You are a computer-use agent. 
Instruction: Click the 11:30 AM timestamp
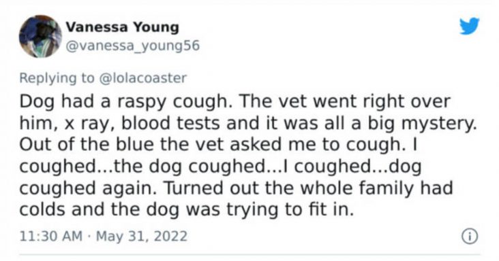click(51, 237)
